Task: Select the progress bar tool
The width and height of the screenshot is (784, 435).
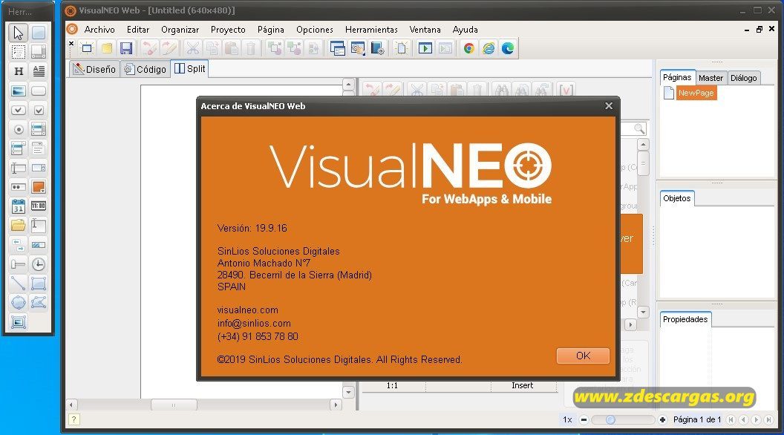Action: coord(39,245)
